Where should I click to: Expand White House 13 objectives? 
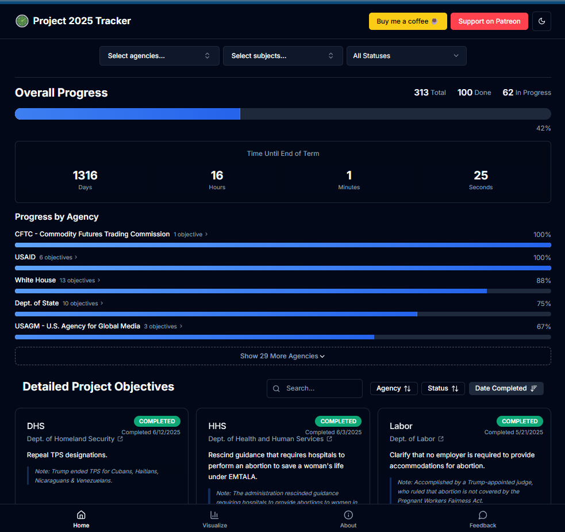(80, 280)
